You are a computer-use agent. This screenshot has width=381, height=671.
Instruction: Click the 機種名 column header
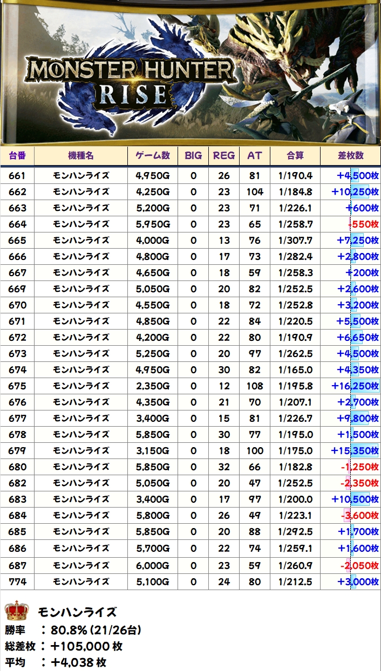[x=81, y=155]
